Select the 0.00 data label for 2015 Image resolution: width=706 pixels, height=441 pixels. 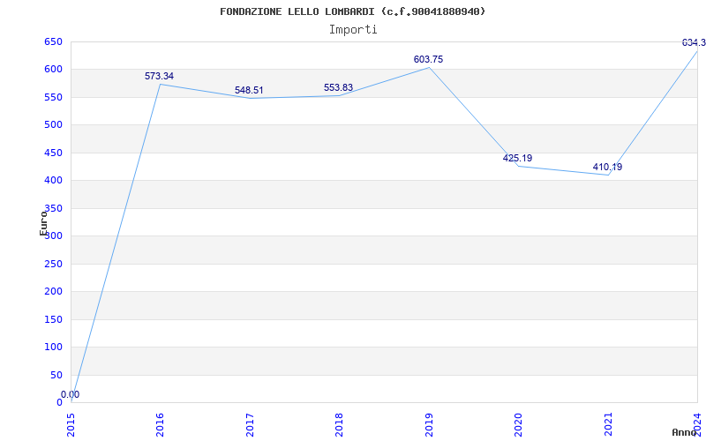point(71,394)
